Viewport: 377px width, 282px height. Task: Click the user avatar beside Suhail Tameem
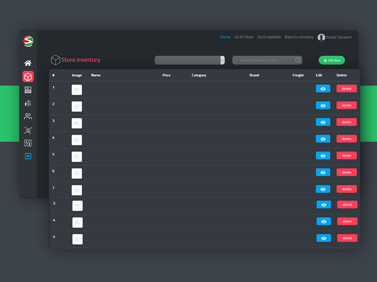point(321,37)
